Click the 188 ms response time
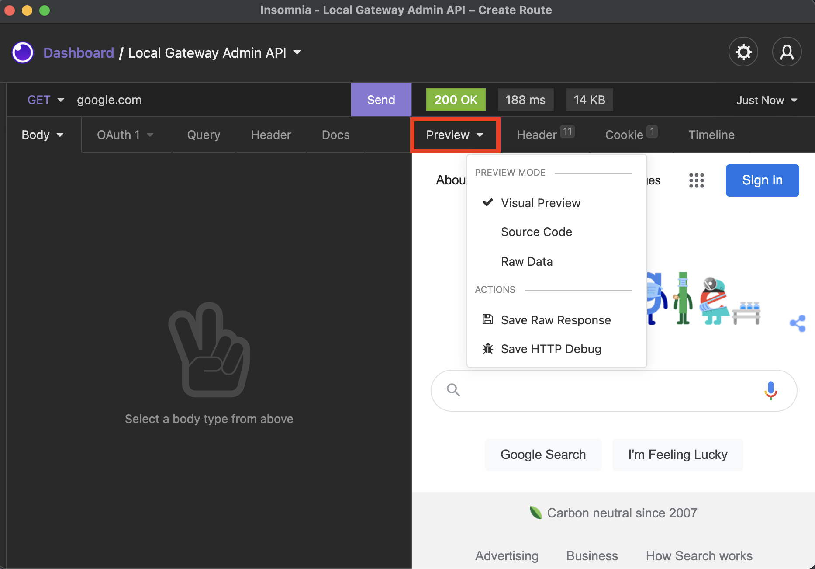815x569 pixels. [x=525, y=100]
